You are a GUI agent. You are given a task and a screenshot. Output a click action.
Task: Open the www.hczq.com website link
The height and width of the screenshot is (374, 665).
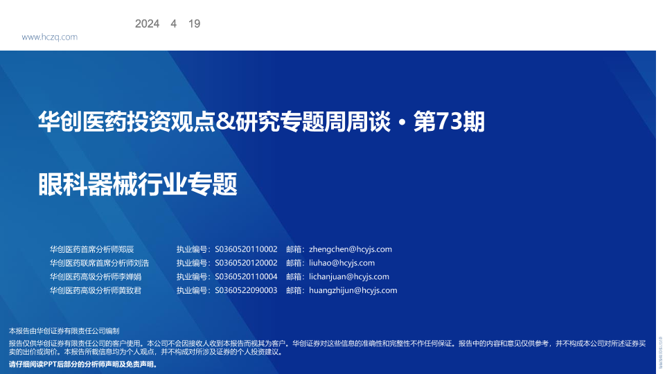pos(50,37)
